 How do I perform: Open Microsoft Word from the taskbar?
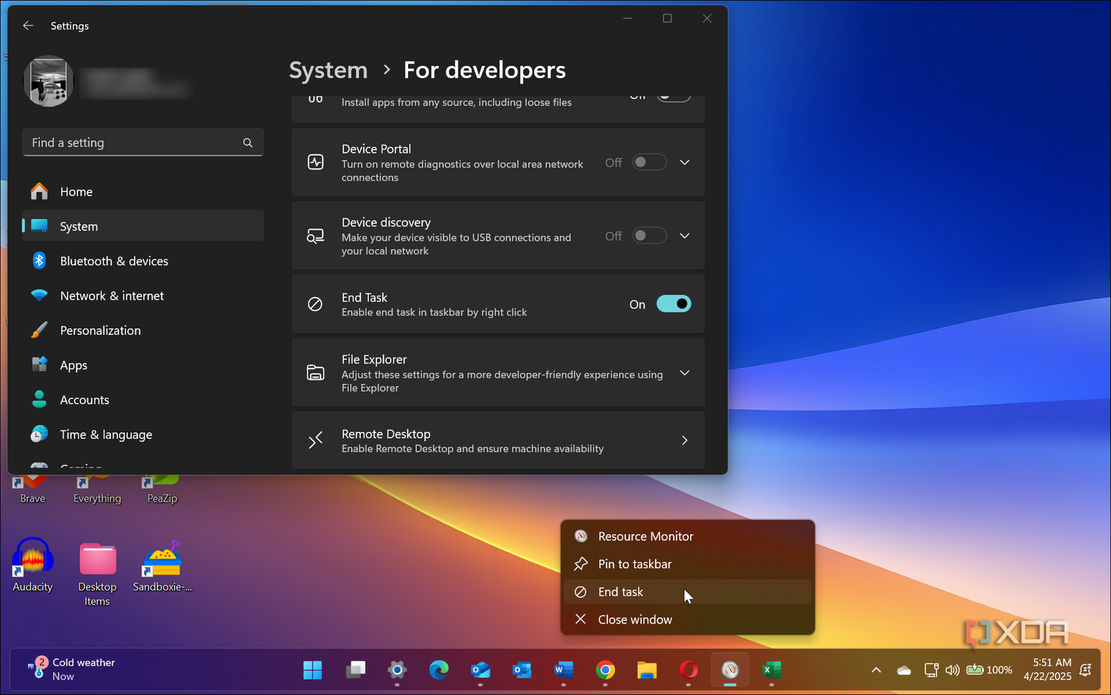tap(564, 670)
